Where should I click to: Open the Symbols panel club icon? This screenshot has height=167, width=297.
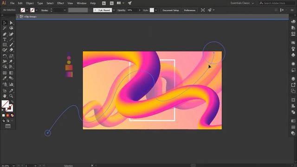coord(293,55)
